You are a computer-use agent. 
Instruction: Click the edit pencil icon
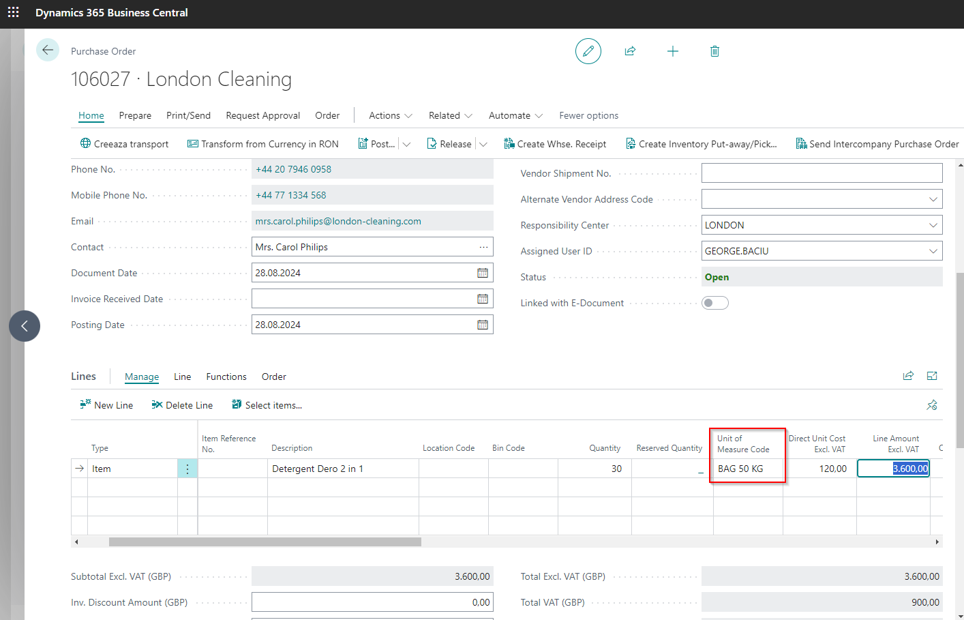pyautogui.click(x=588, y=51)
